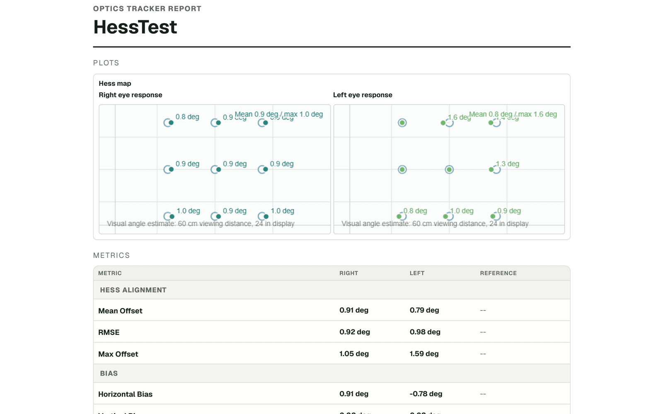This screenshot has height=414, width=663.
Task: Click the METRICS section heading
Action: tap(111, 255)
